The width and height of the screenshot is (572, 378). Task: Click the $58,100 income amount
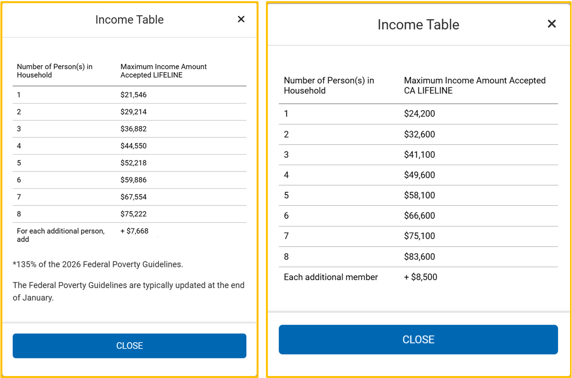click(x=419, y=195)
